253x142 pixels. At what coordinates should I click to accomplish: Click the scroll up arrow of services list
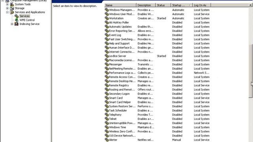point(251,5)
